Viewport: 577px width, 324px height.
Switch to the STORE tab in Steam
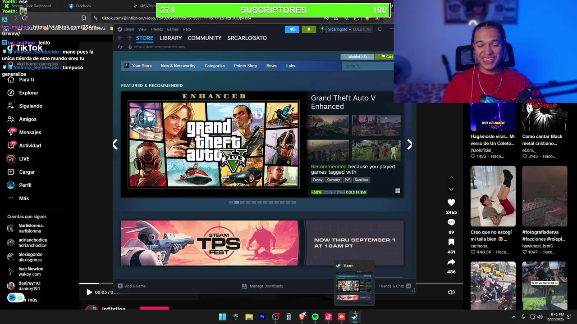tap(145, 38)
